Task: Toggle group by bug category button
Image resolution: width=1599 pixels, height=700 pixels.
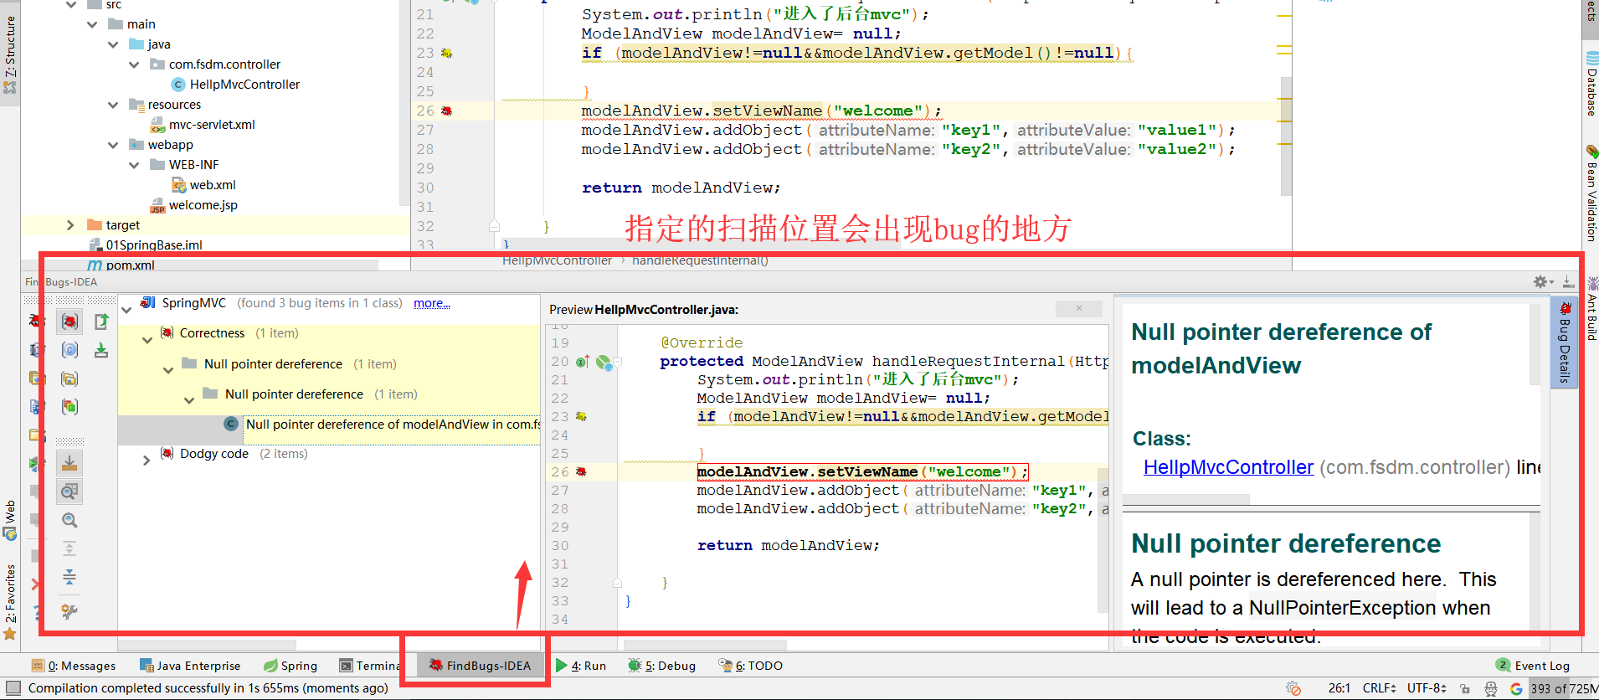Action: point(69,322)
